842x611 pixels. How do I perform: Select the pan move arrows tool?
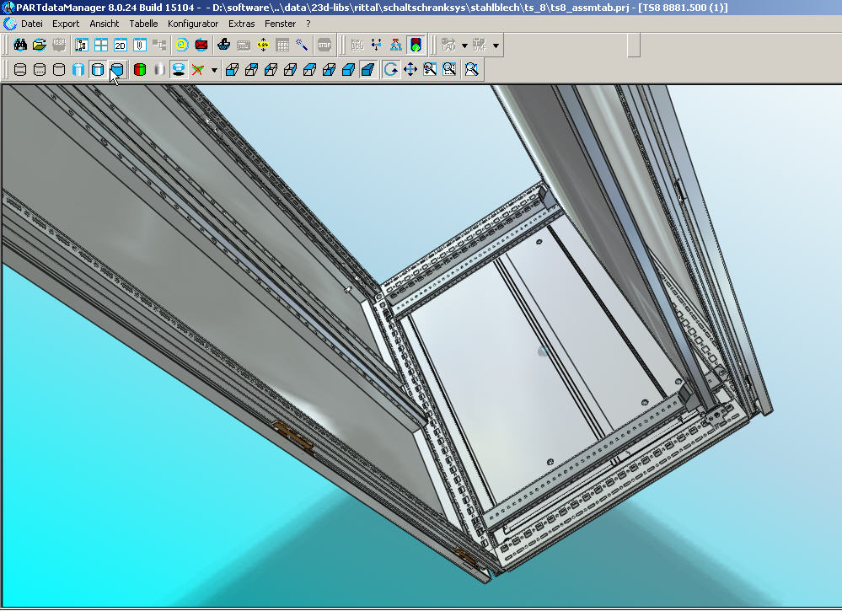pyautogui.click(x=410, y=69)
